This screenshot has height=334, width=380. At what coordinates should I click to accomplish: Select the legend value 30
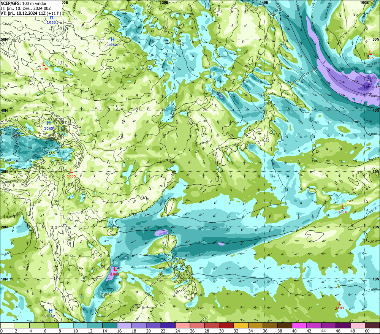coord(222,331)
